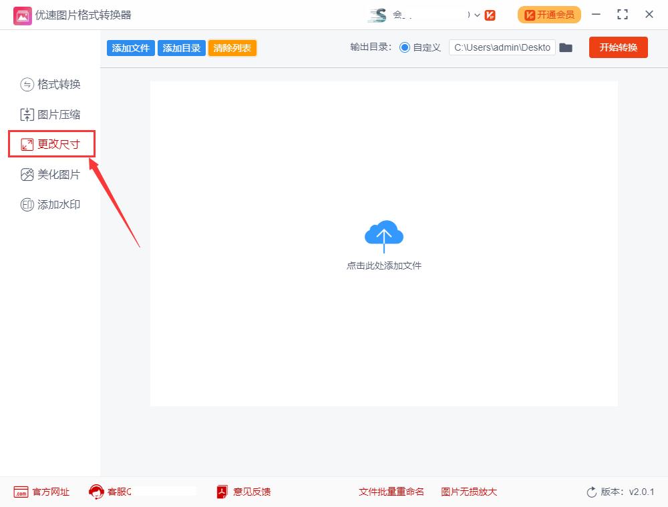Click the version refresh icon near v2.0.1

591,492
